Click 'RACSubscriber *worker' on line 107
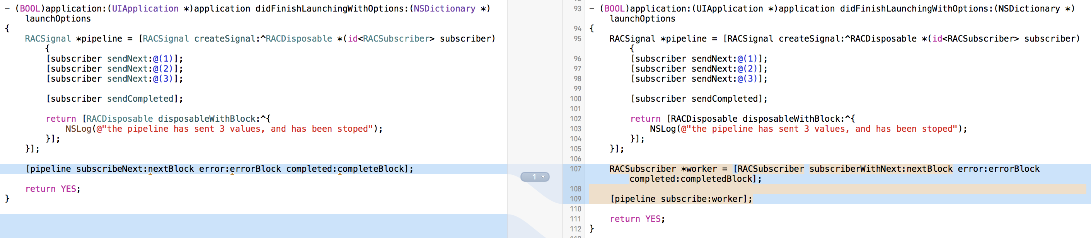Image resolution: width=1091 pixels, height=238 pixels. (x=663, y=169)
